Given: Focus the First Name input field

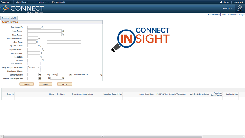Looking at the screenshot, I should pos(44,35).
